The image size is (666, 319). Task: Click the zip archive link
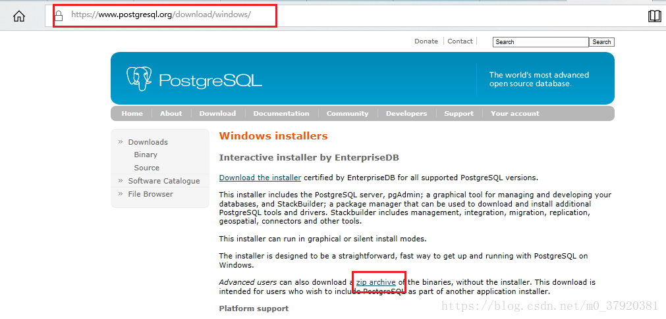coord(376,282)
